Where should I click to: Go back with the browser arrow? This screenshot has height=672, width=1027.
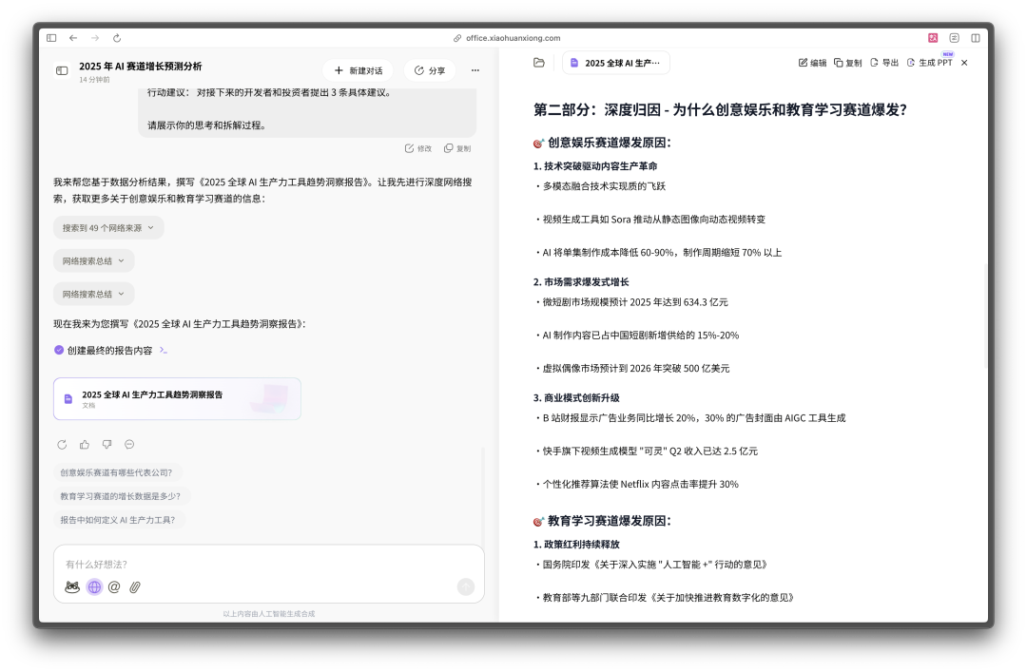point(73,38)
